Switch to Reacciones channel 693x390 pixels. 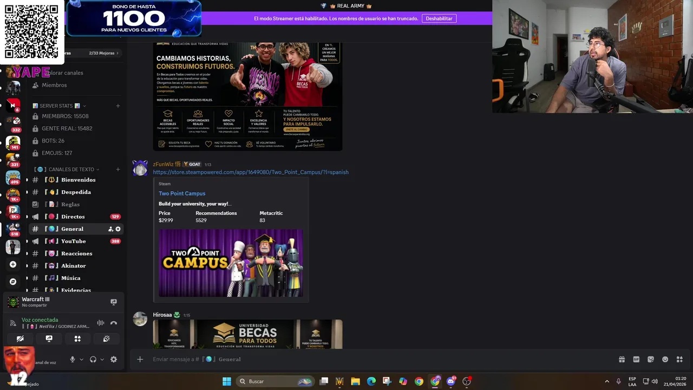[x=76, y=253]
